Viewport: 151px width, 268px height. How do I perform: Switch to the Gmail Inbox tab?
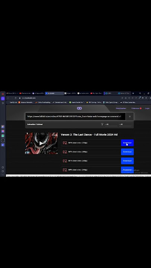point(12,93)
